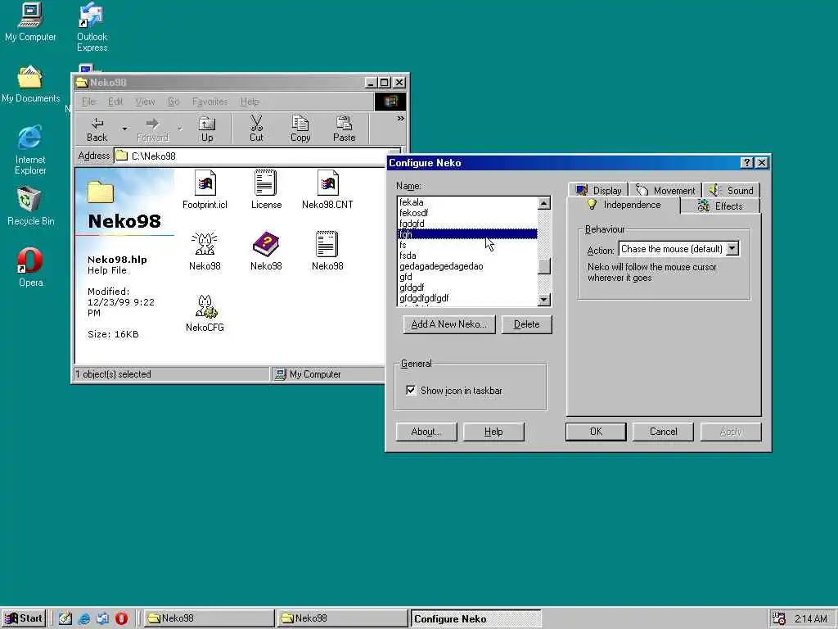
Task: Click the question mark help button in Configure Neko title bar
Action: (x=747, y=163)
